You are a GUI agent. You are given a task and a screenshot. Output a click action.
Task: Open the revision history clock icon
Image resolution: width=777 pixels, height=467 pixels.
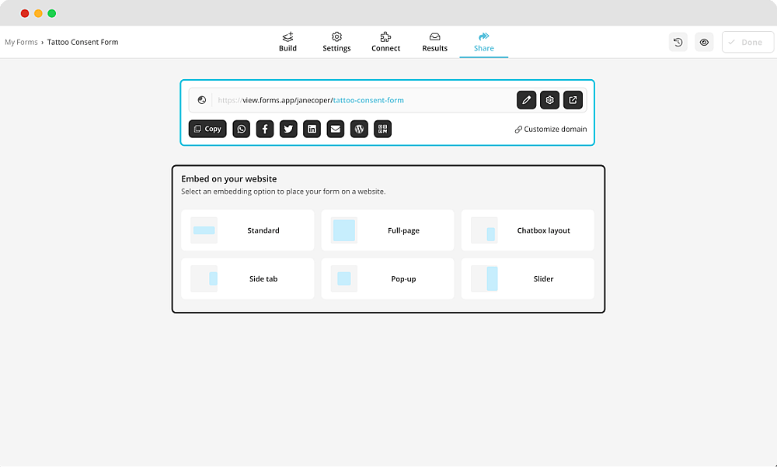tap(678, 42)
